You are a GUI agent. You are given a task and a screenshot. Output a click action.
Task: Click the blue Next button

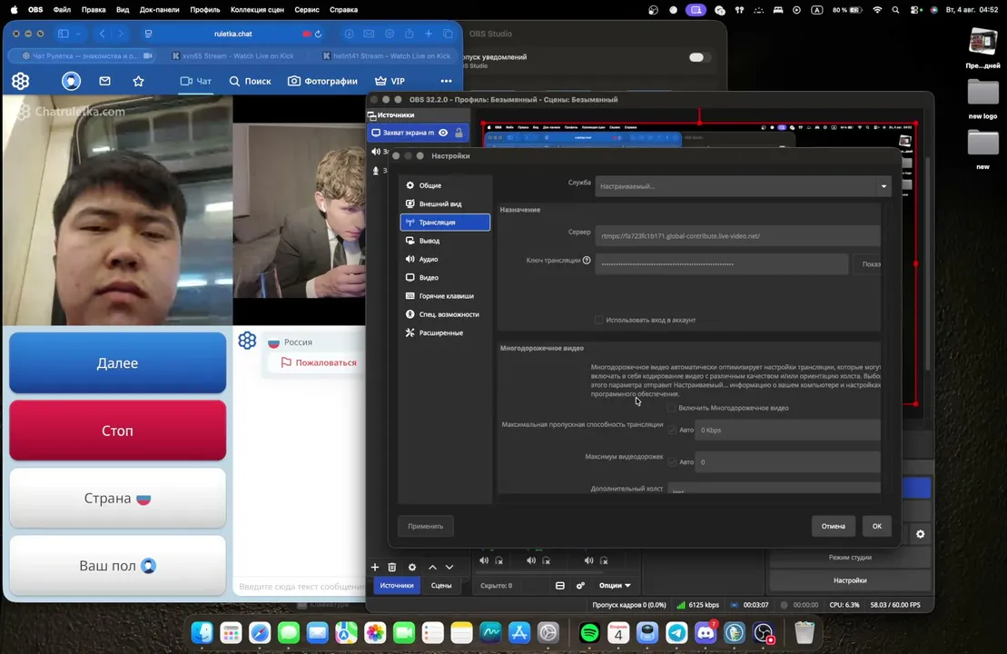pos(117,363)
